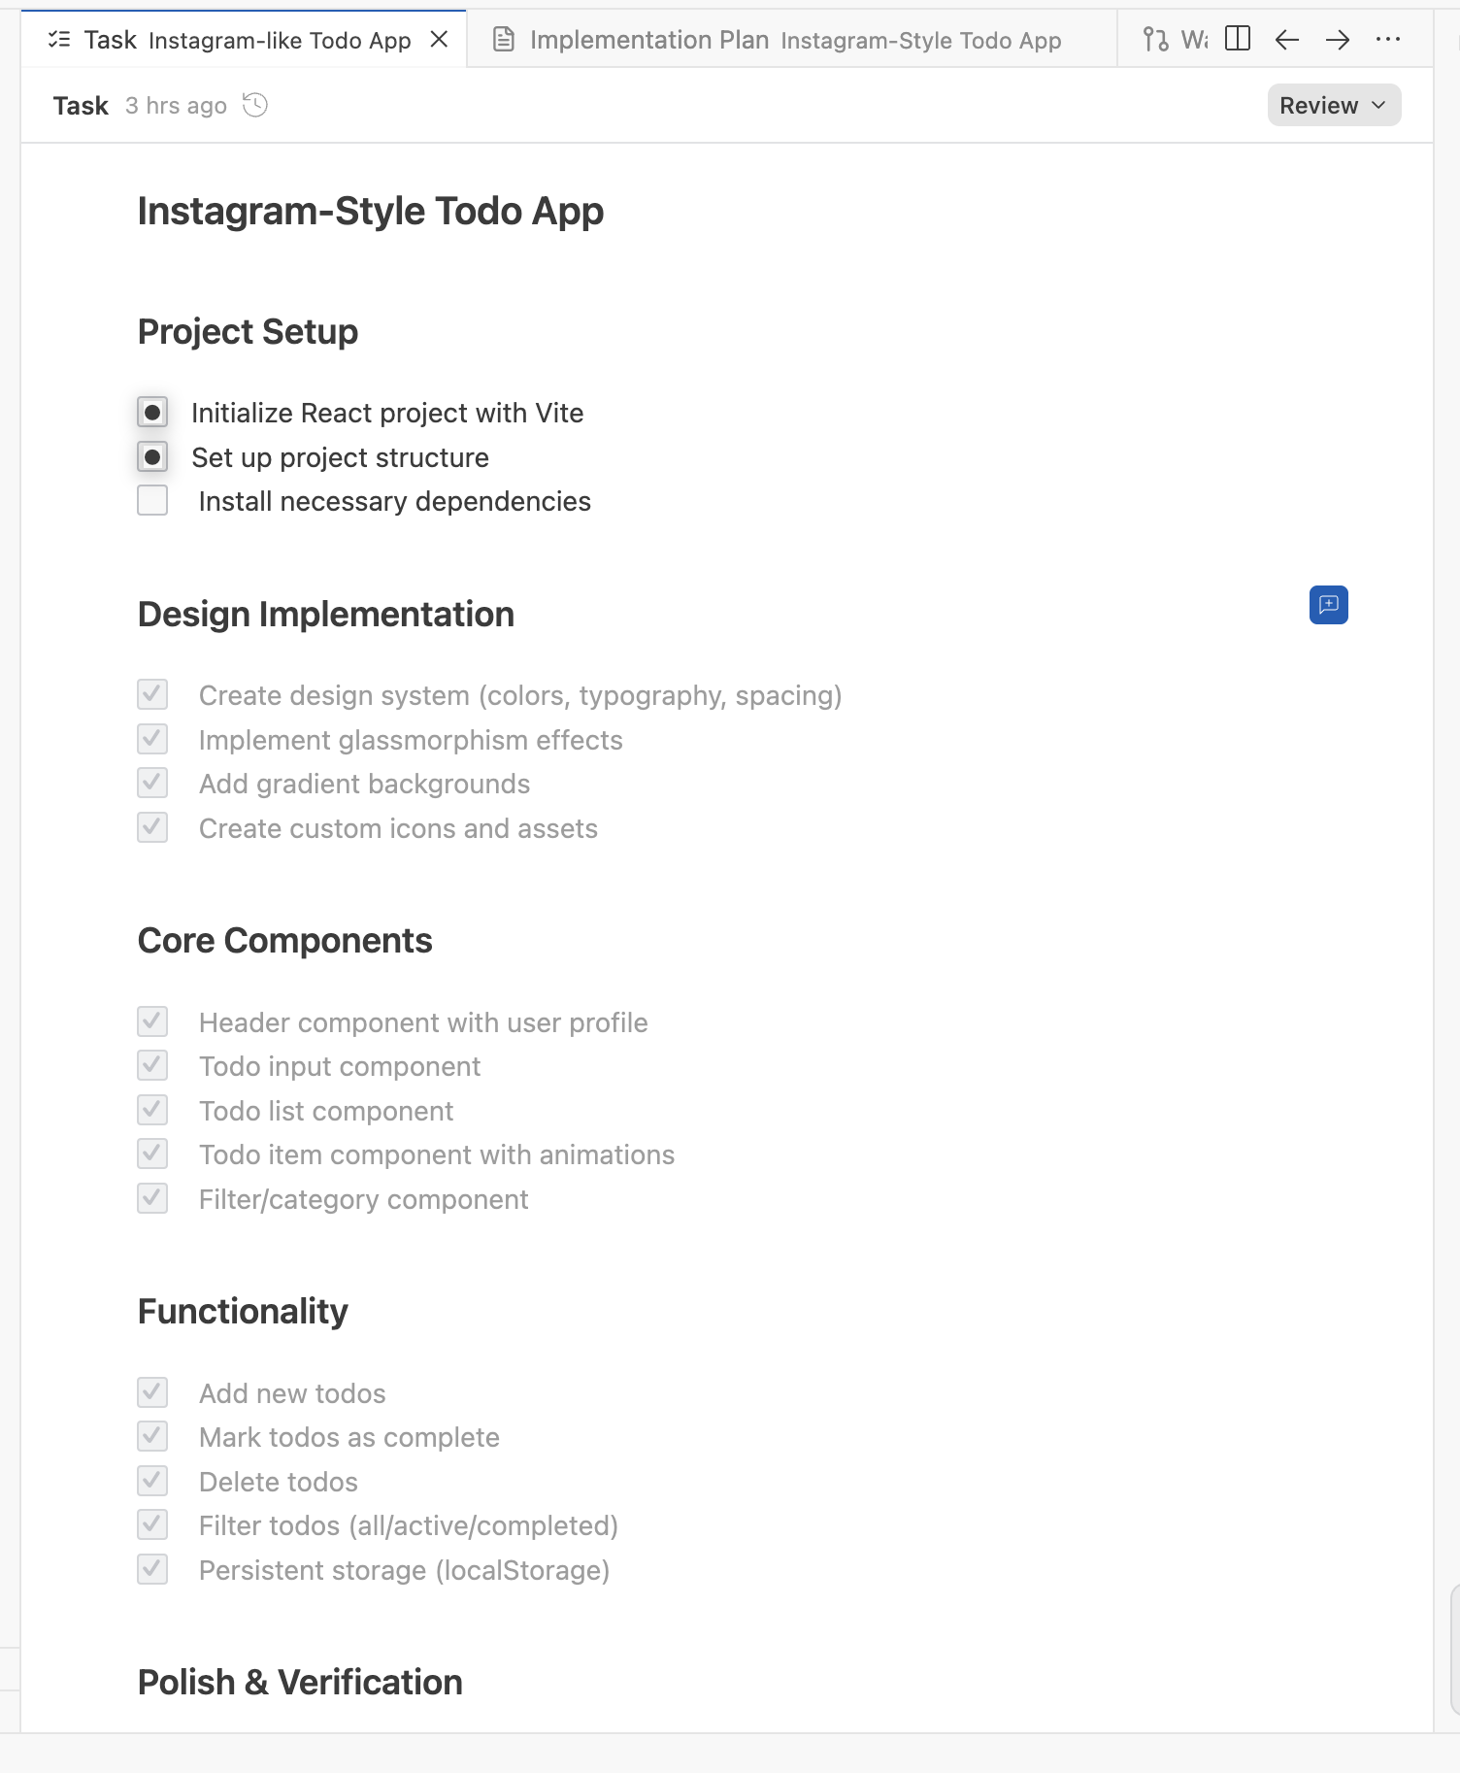Screen dimensions: 1460x1773
Task: Navigate forward with the right arrow
Action: (x=1338, y=39)
